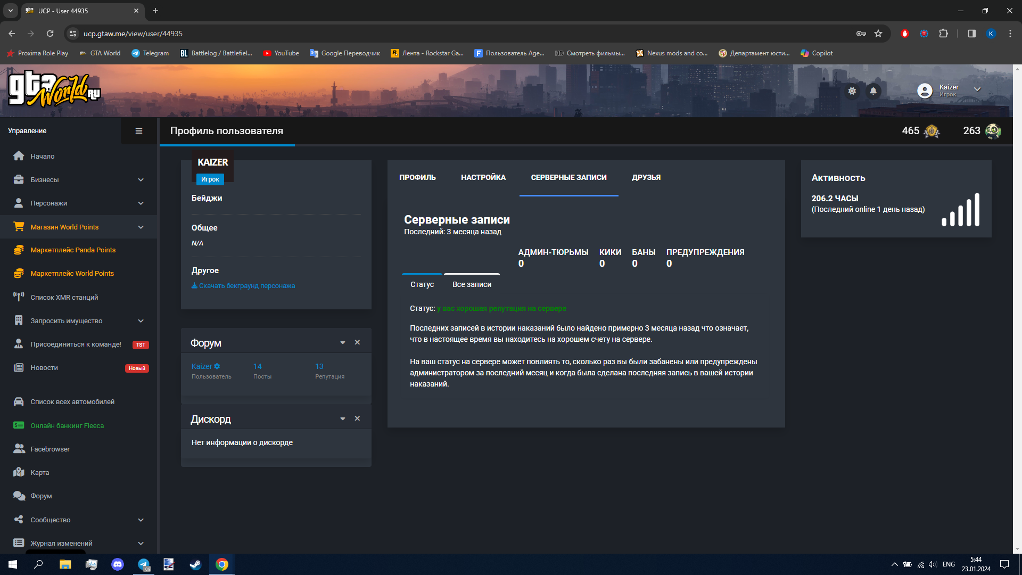
Task: Click the Facebrowser people icon
Action: [x=19, y=449]
